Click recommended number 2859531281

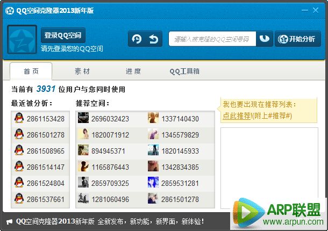pos(180,183)
